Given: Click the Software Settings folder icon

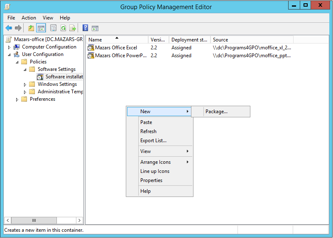Looking at the screenshot, I should point(32,69).
